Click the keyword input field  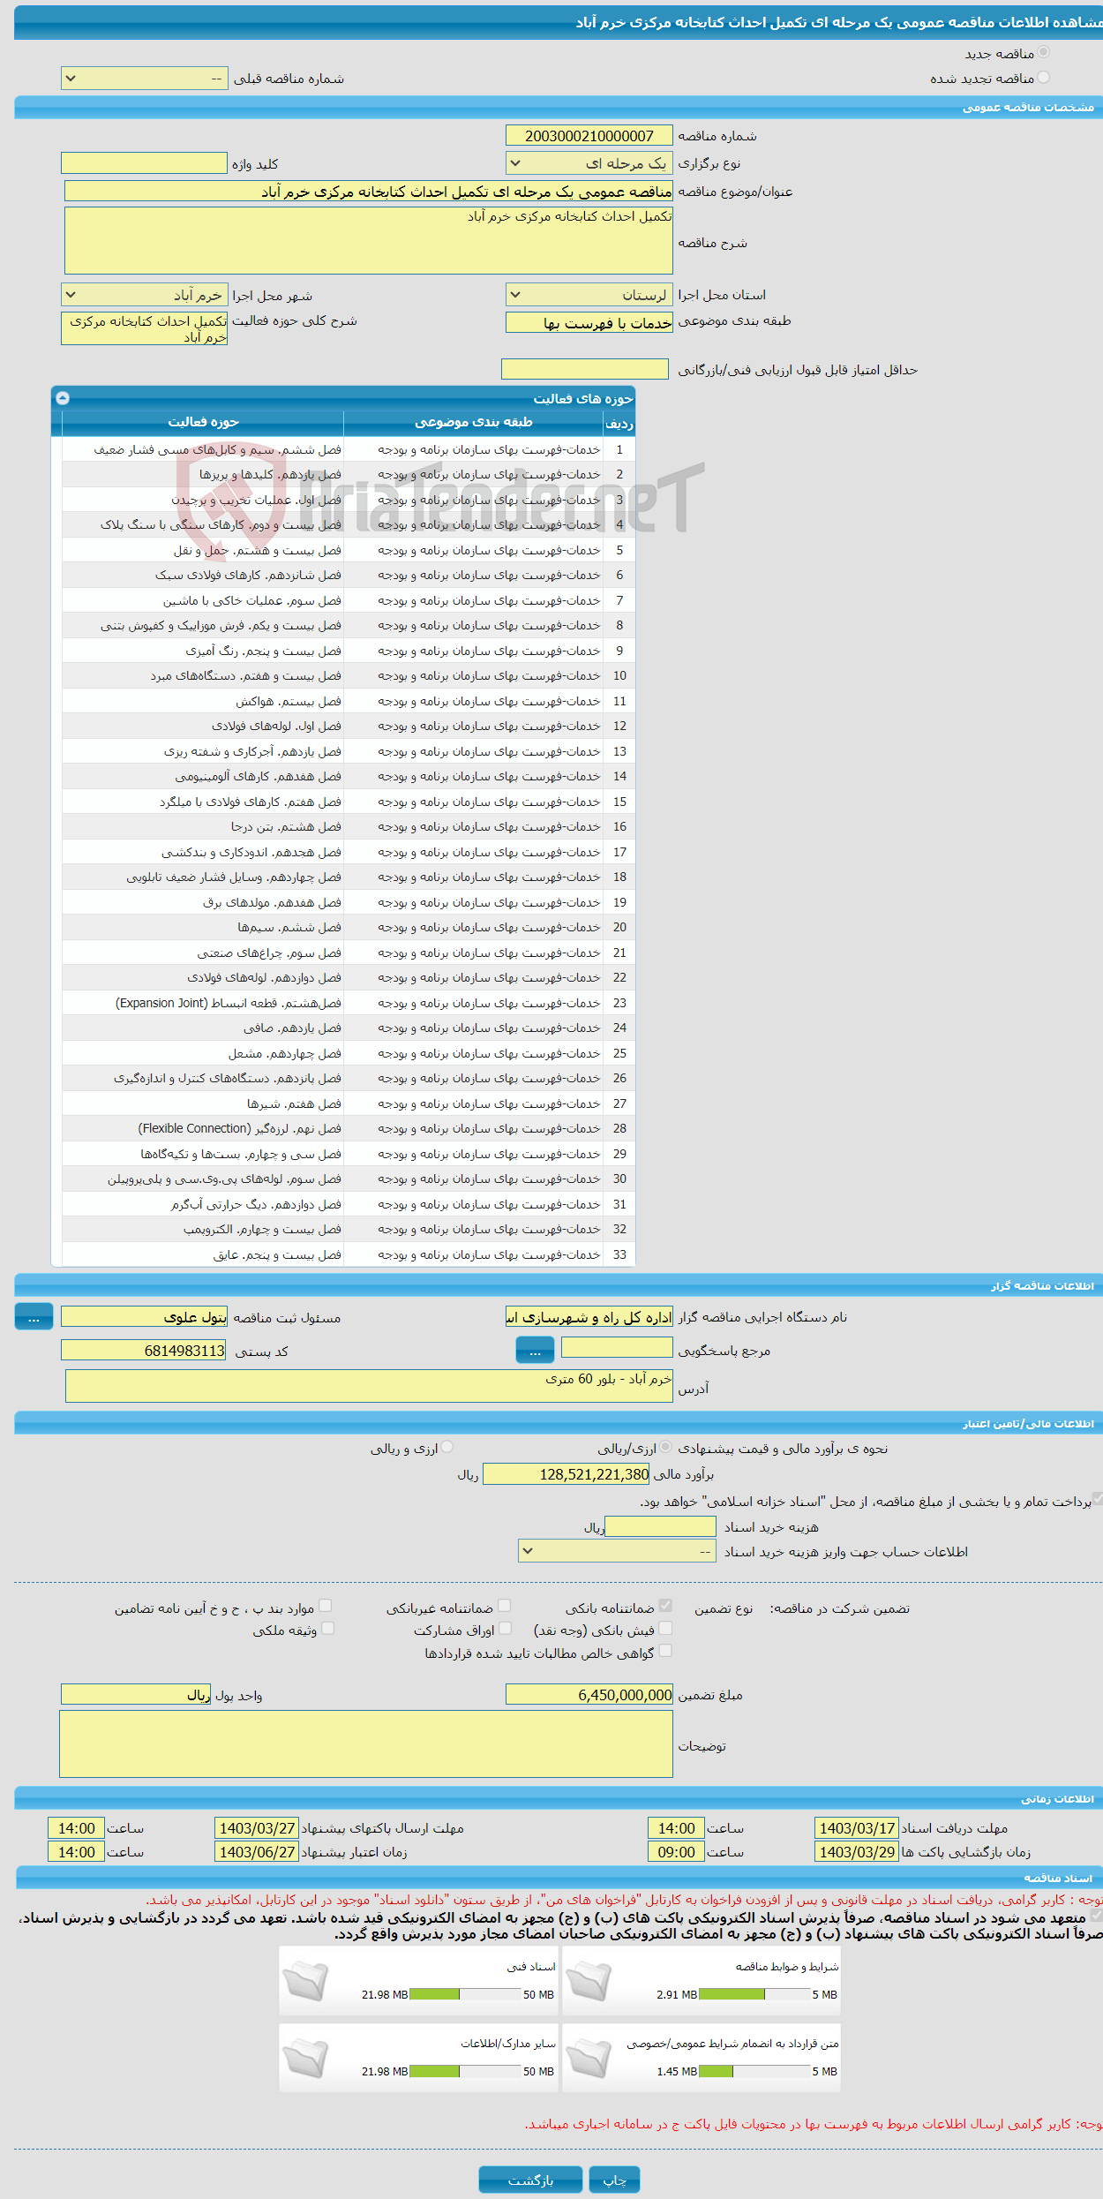(x=145, y=163)
